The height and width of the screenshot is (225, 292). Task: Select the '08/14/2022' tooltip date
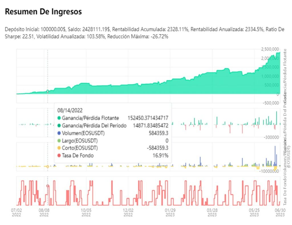coord(70,110)
